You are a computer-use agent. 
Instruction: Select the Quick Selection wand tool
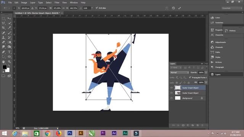coord(9,23)
